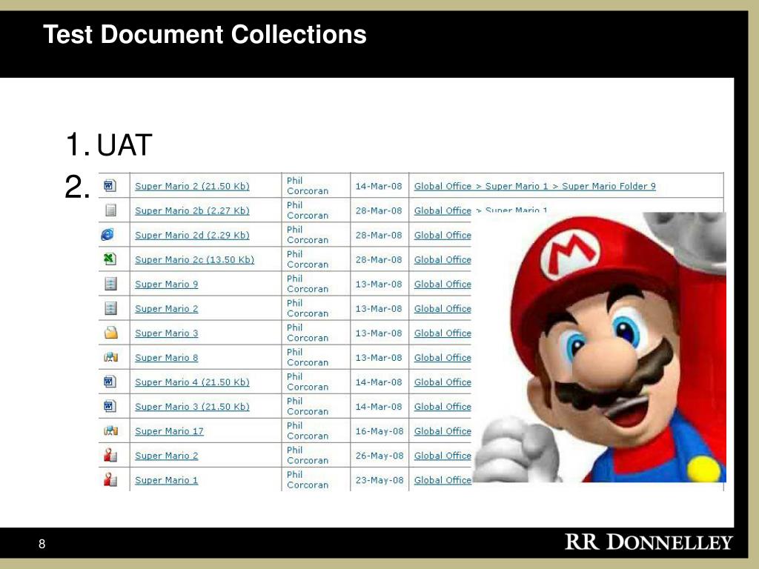
Task: Click the text document icon beside Super Mario 2b
Action: [111, 210]
